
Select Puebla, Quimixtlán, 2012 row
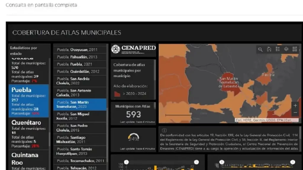pos(80,71)
